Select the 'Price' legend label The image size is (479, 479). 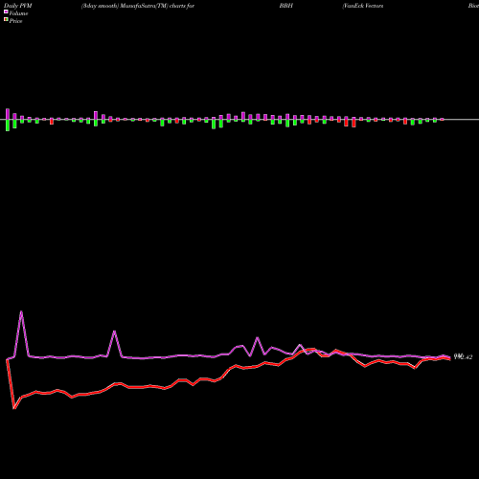coord(15,21)
